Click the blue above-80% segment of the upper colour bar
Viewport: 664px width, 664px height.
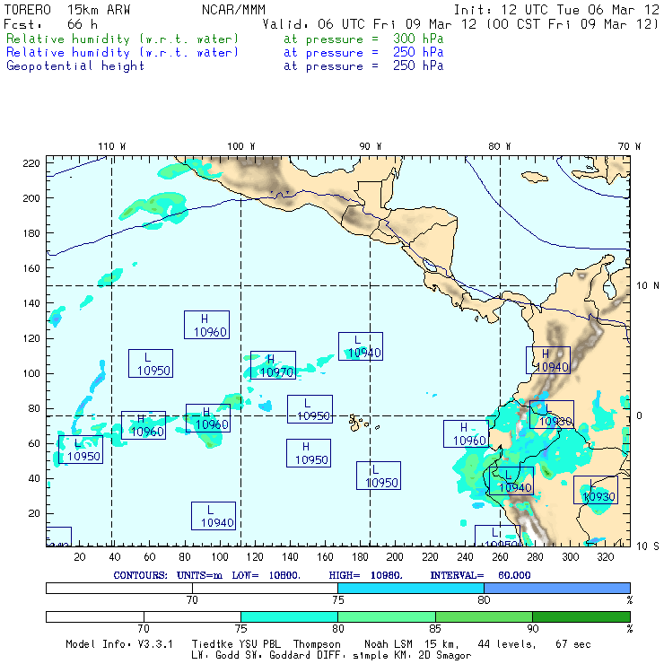557,588
